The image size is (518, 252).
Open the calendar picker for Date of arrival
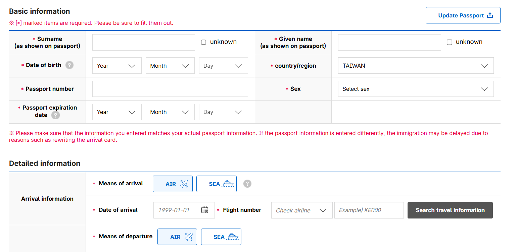[205, 210]
